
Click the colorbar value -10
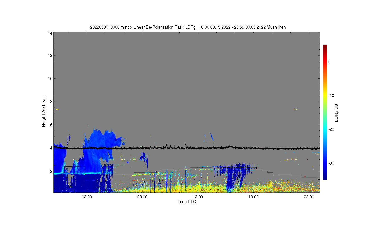pos(331,96)
